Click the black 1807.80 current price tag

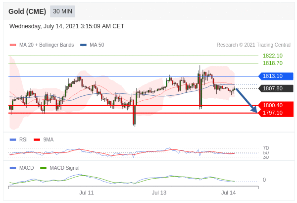coord(276,88)
